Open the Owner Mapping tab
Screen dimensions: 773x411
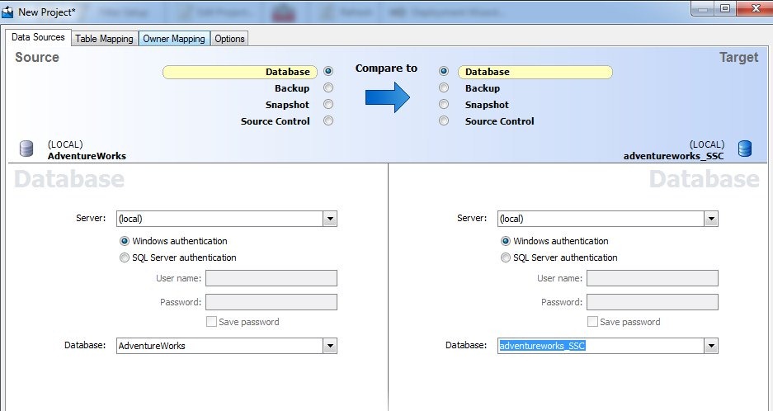[173, 39]
